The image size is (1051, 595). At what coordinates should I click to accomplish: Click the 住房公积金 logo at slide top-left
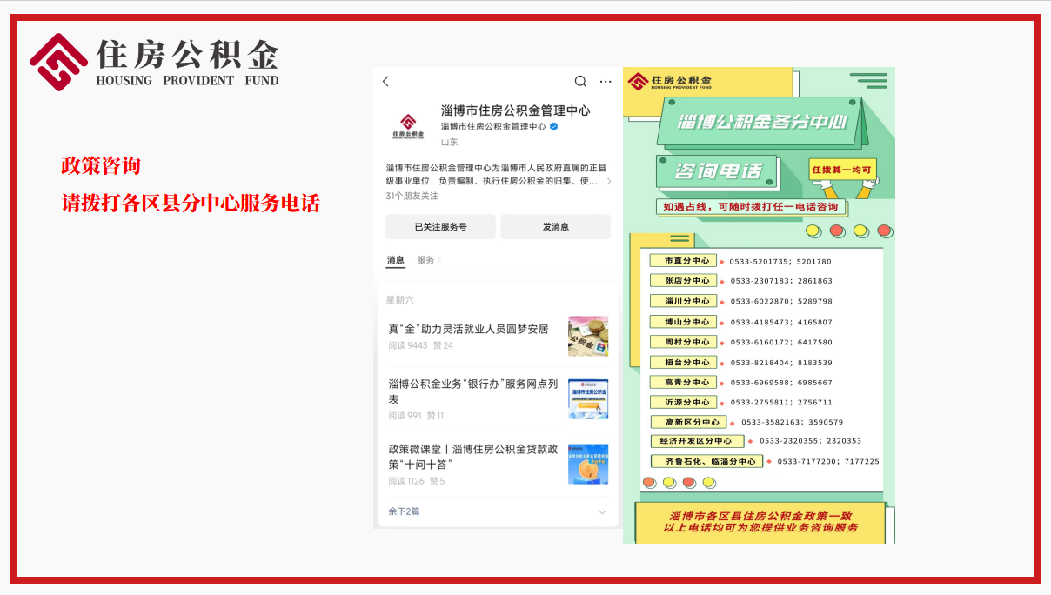154,62
